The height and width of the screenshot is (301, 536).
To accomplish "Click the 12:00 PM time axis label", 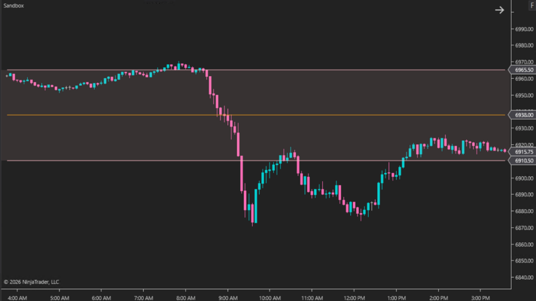I will 354,297.
